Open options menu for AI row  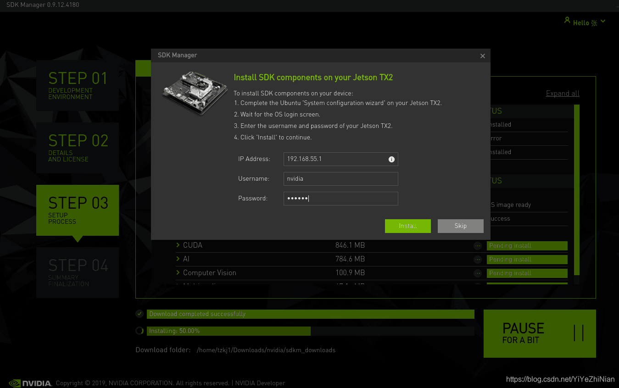(x=478, y=260)
